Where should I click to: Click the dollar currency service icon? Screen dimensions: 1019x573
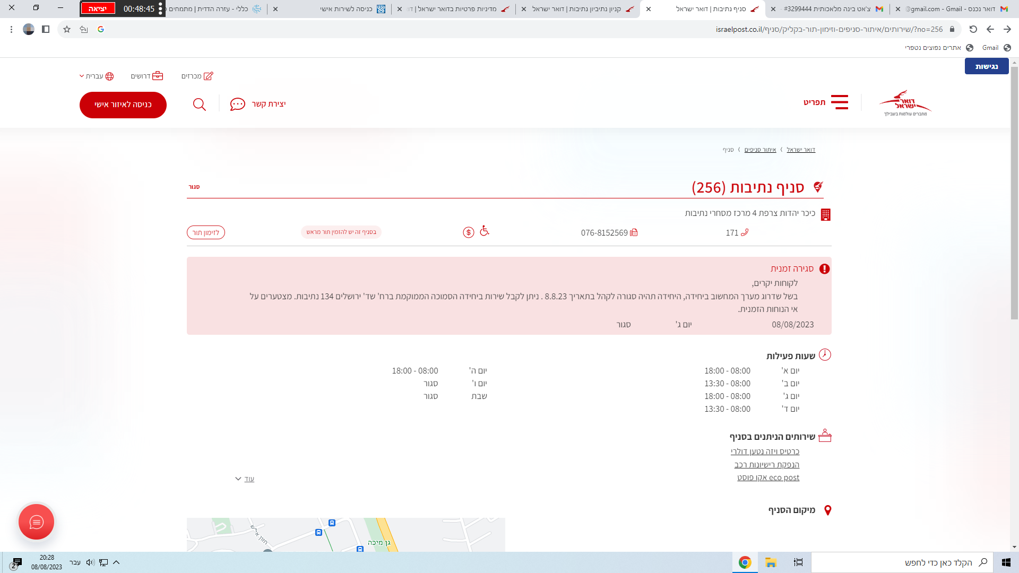point(468,232)
